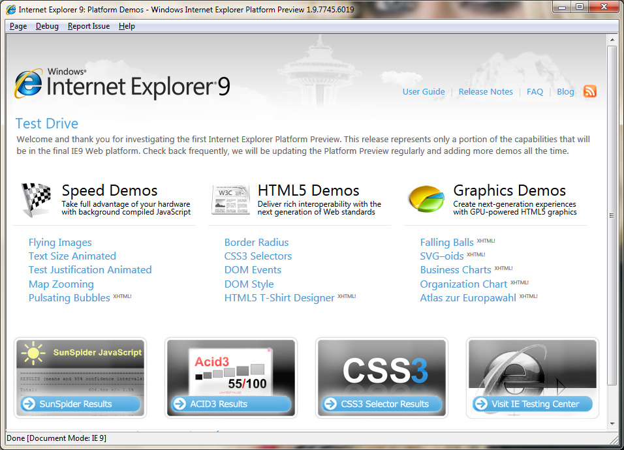624x450 pixels.
Task: Launch the Text Size Animated demo
Action: pyautogui.click(x=72, y=256)
